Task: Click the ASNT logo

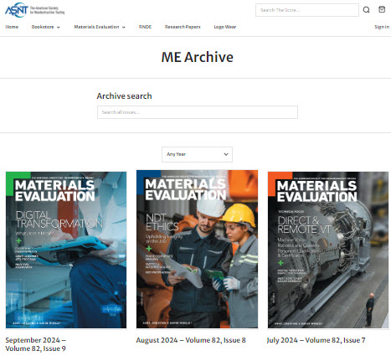Action: [34, 10]
